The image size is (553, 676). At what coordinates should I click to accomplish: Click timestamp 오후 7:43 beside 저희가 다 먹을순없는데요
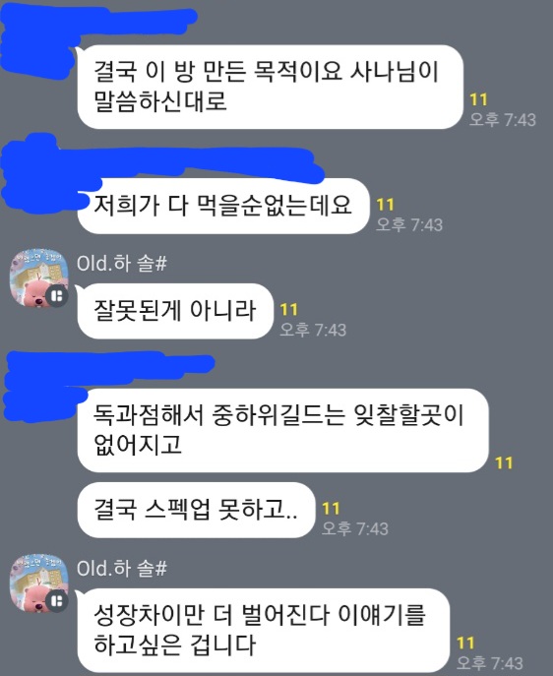(409, 224)
